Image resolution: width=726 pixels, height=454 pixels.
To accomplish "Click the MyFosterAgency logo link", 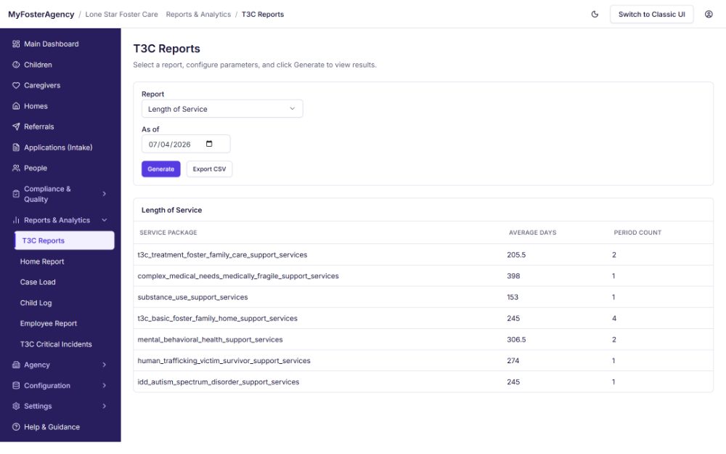I will pos(41,15).
